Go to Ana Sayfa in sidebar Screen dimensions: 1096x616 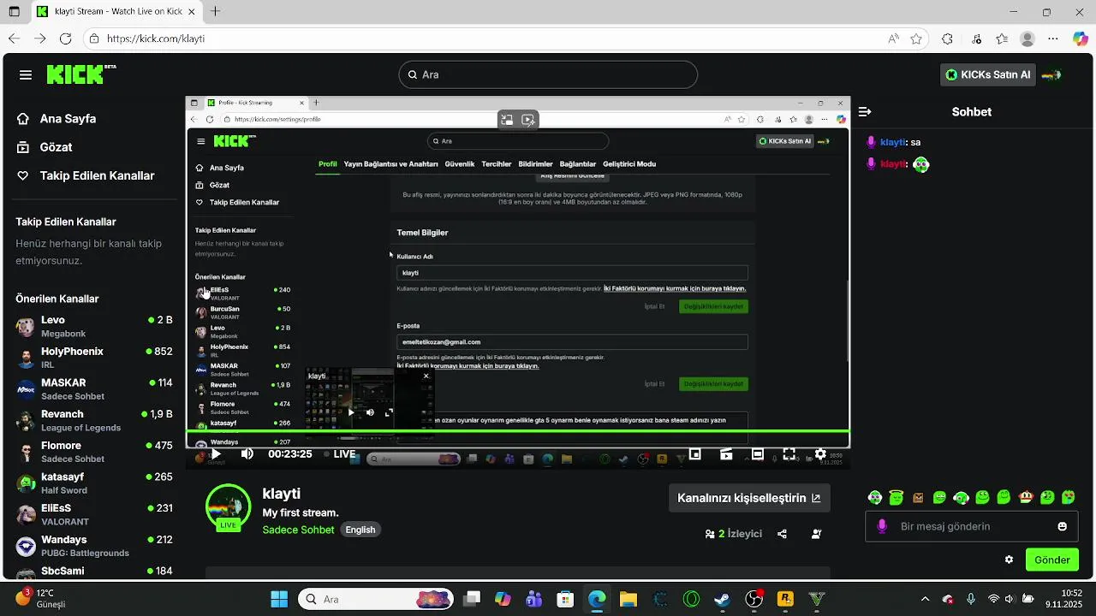point(68,119)
